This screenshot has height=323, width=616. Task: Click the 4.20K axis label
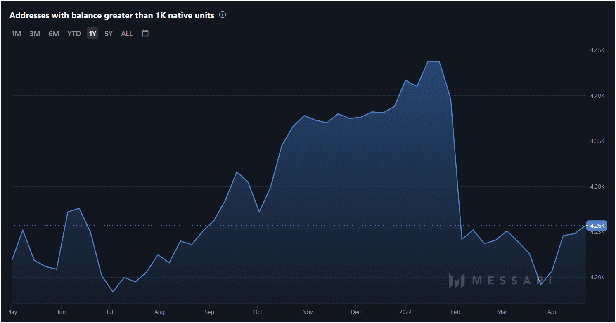tap(597, 277)
